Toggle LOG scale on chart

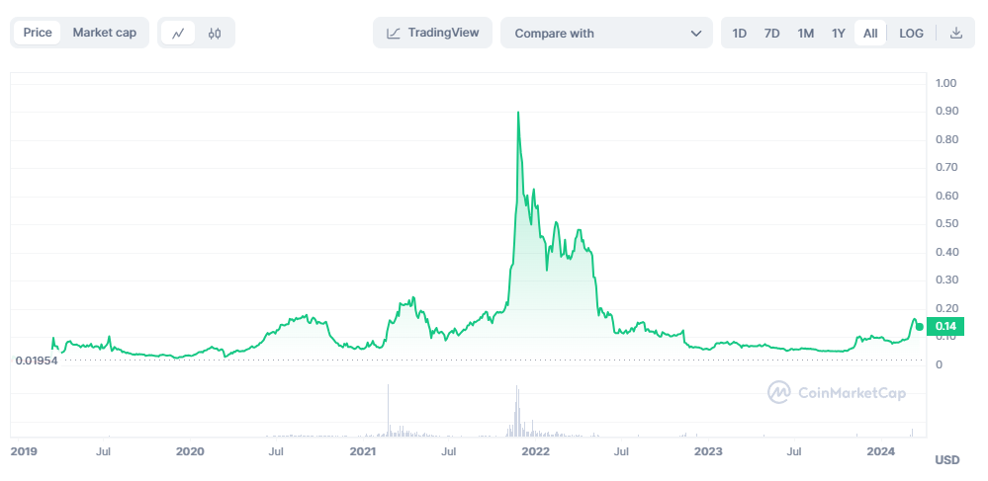(911, 33)
